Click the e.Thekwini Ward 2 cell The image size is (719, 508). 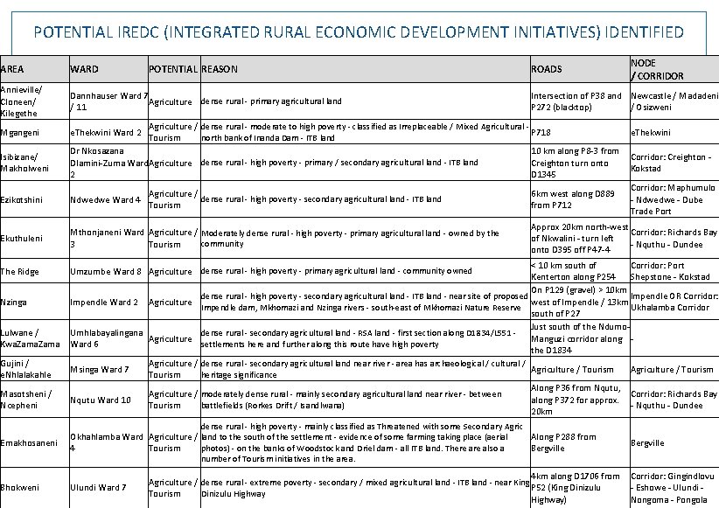pos(103,133)
